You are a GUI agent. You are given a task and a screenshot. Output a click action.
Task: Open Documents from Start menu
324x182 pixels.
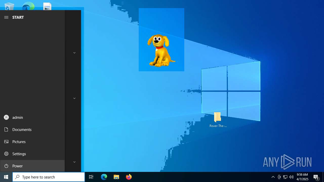pos(32,129)
